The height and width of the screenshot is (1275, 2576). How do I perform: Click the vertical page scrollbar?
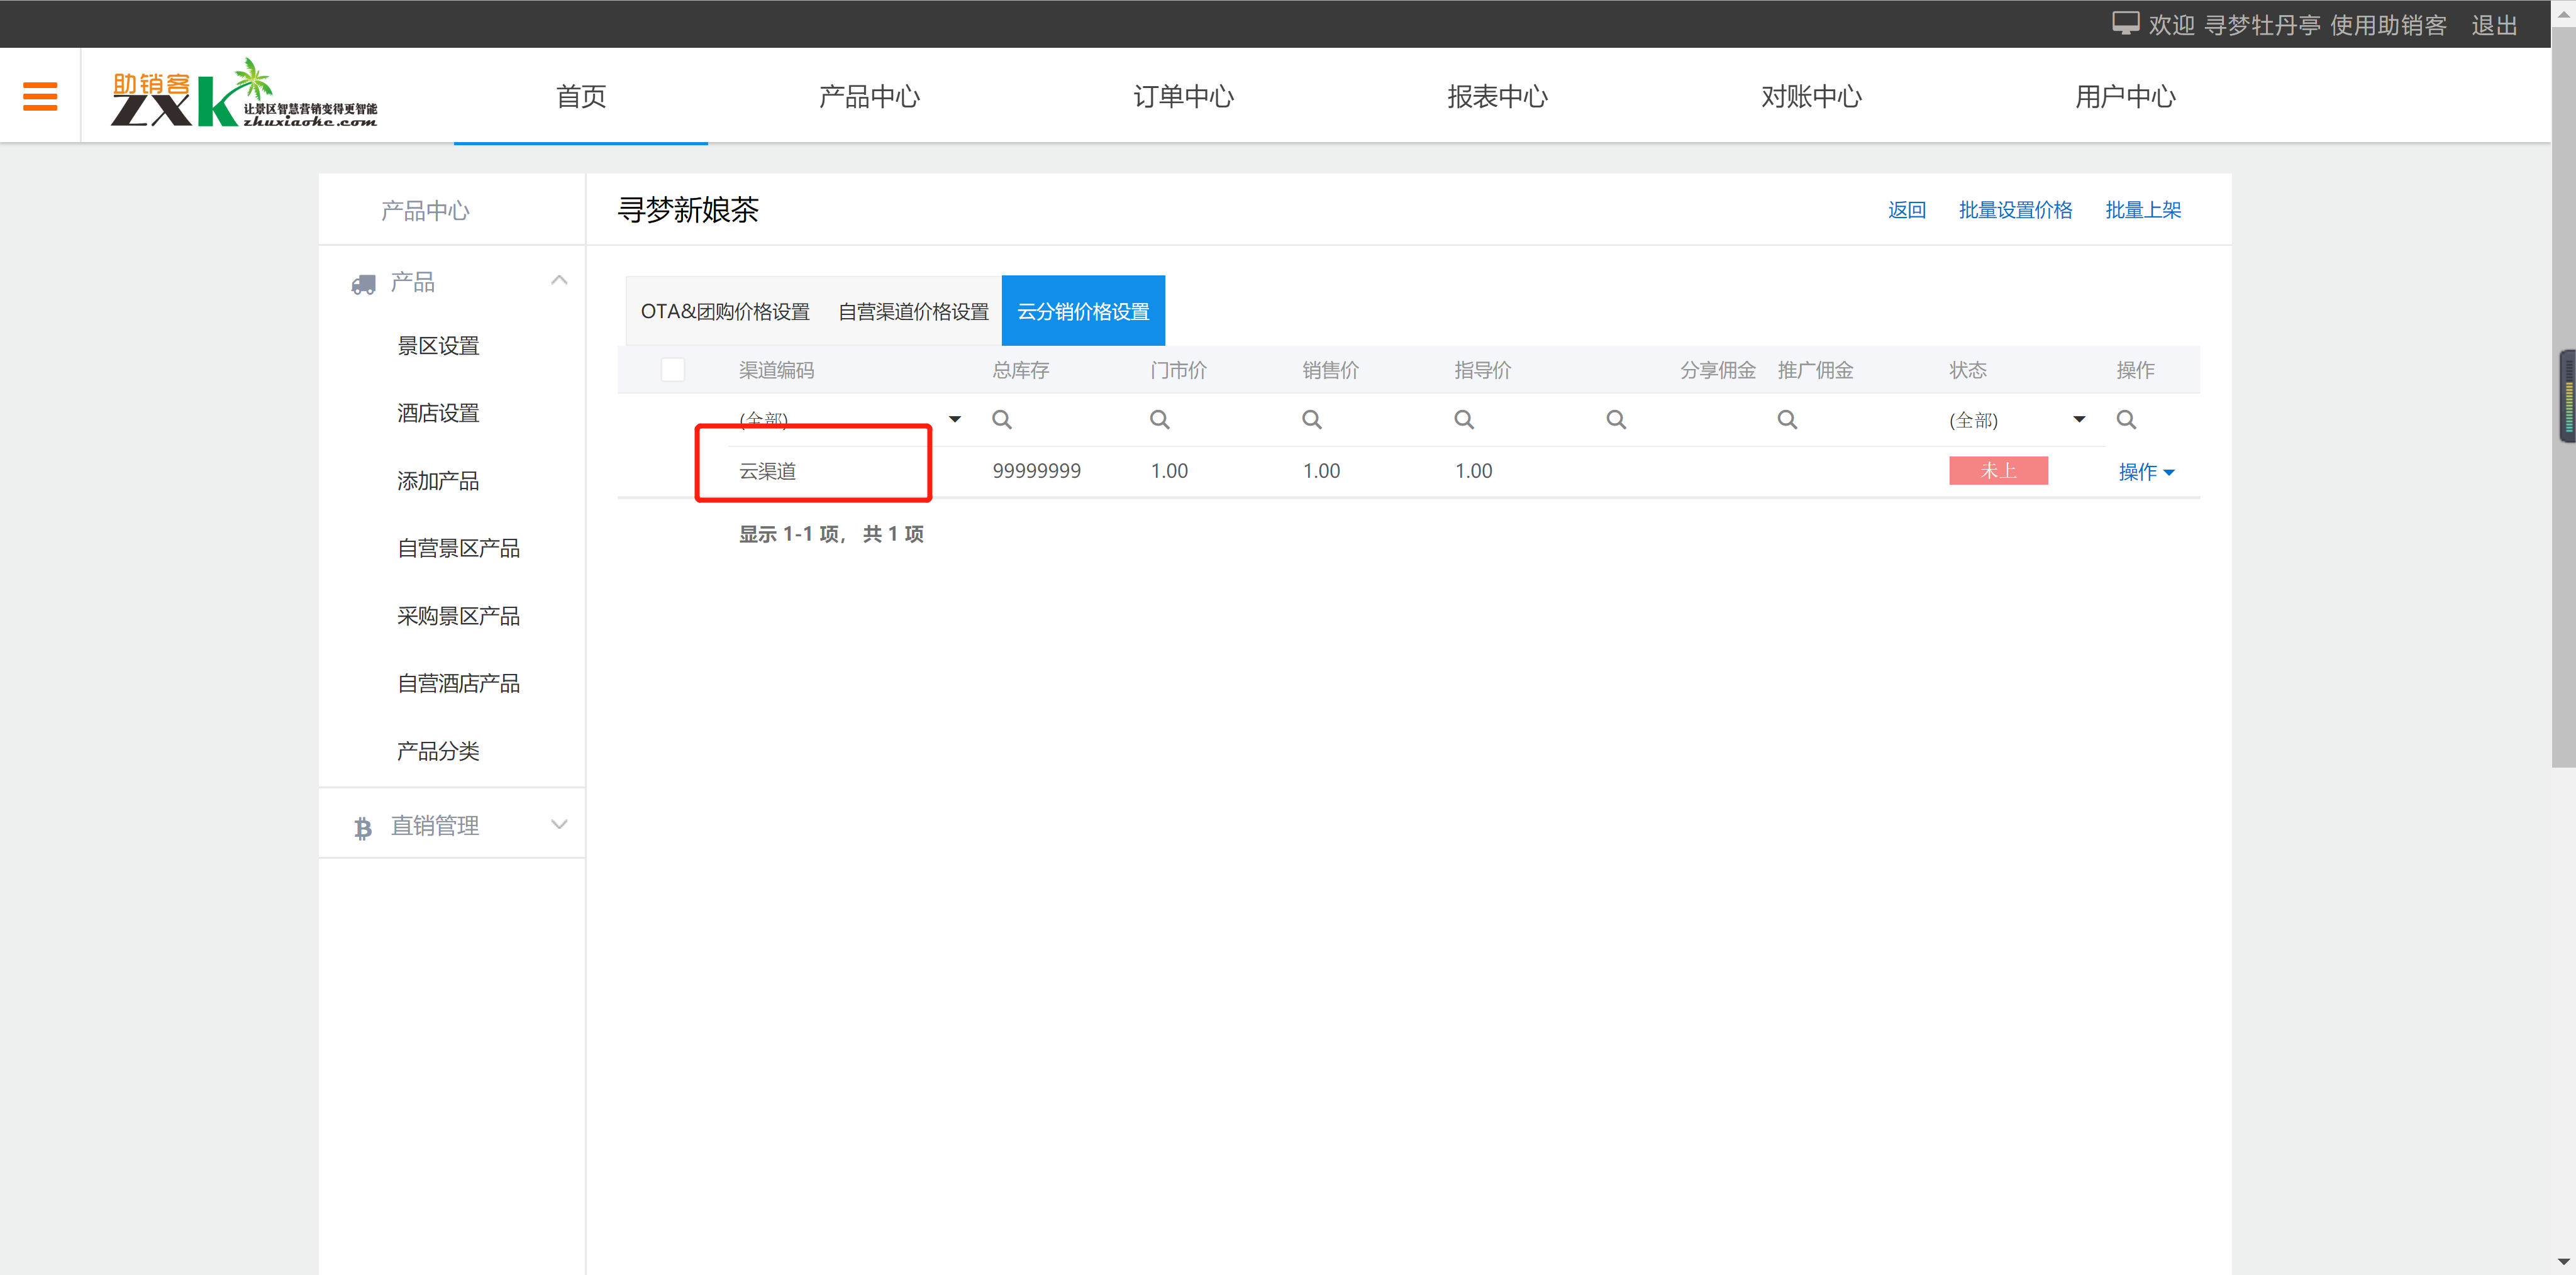tap(2563, 600)
